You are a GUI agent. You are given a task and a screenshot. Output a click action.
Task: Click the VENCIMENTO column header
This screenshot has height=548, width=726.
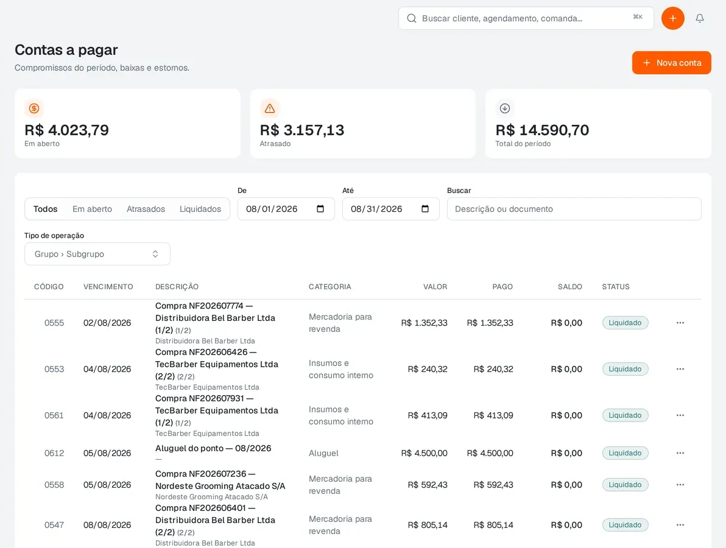[108, 287]
